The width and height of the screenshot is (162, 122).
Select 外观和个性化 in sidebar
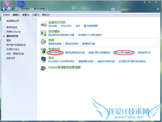[x=13, y=49]
